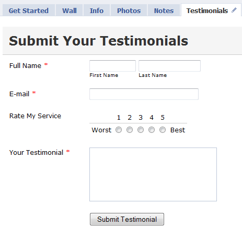Select the Notes tab
242x238 pixels.
pos(164,10)
